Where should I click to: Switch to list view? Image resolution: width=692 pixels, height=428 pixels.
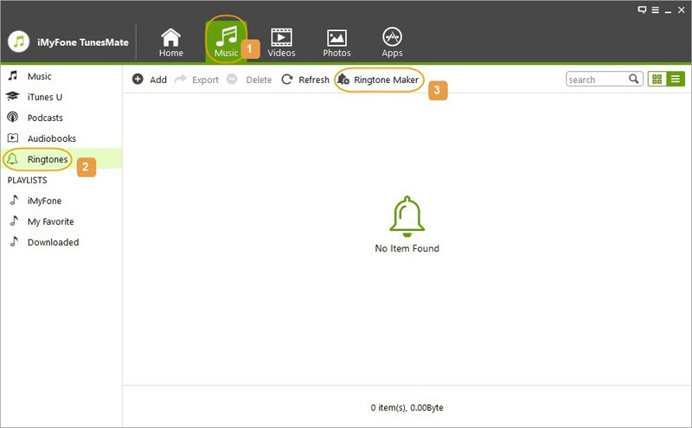click(676, 79)
